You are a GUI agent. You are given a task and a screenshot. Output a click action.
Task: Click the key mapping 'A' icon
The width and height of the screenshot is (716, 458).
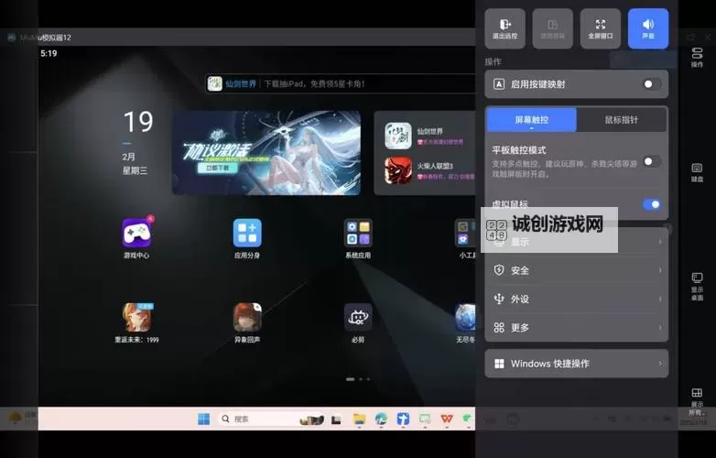pyautogui.click(x=499, y=84)
